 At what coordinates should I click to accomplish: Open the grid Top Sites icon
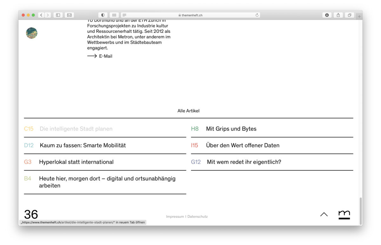tap(114, 15)
